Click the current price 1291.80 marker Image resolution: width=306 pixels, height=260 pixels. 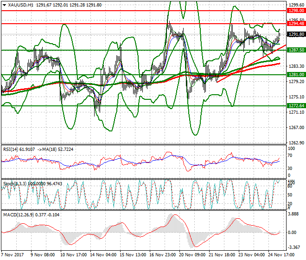[296, 34]
